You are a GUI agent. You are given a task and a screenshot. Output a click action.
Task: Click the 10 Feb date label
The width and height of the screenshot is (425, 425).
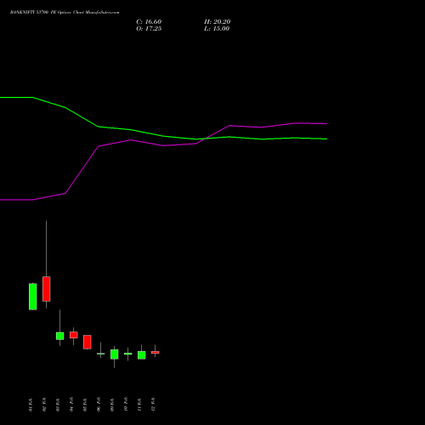[126, 405]
